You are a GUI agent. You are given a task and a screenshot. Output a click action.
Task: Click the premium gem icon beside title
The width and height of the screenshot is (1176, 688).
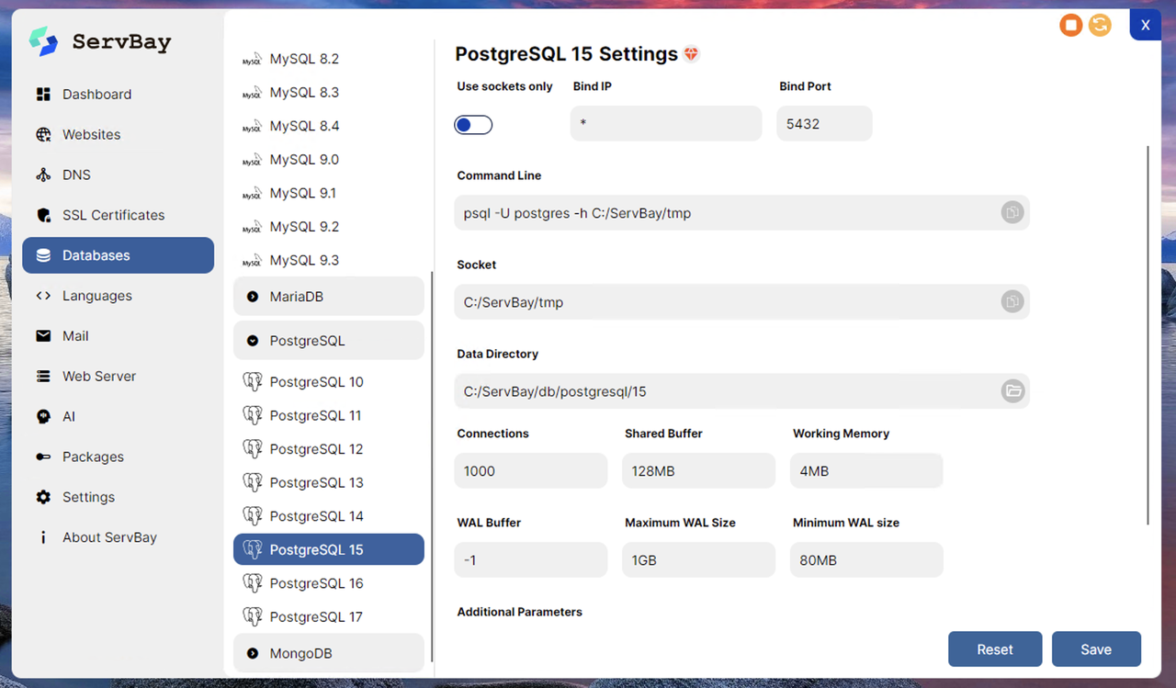(692, 54)
